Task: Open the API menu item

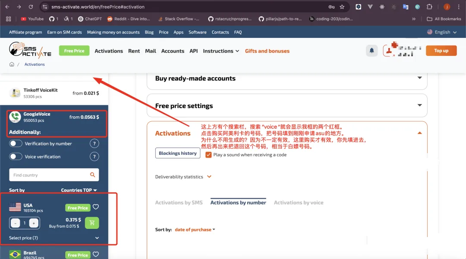Action: (194, 51)
